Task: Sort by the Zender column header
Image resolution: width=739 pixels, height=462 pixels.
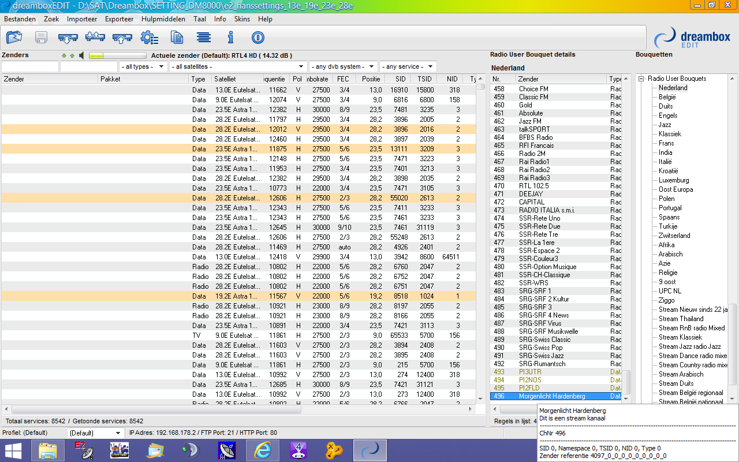Action: coord(50,79)
